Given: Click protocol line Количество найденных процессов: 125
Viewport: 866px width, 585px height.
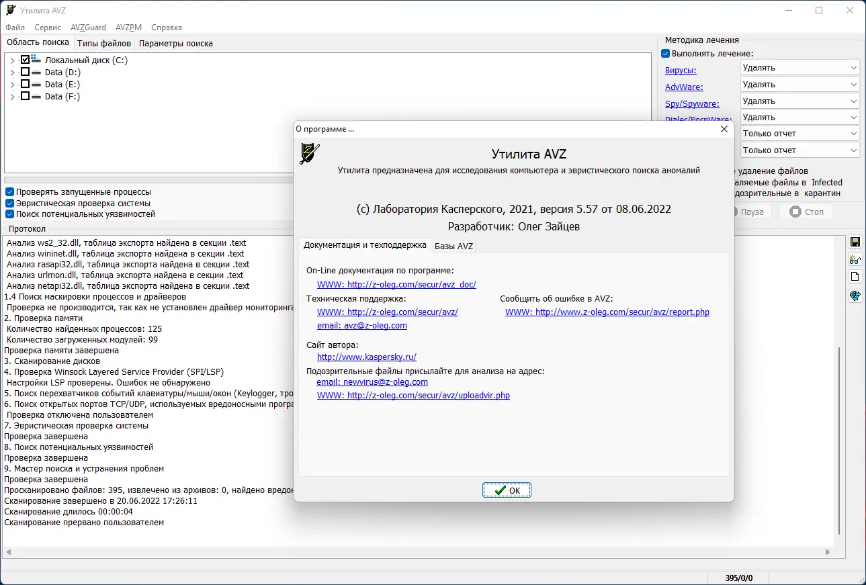Looking at the screenshot, I should (84, 329).
